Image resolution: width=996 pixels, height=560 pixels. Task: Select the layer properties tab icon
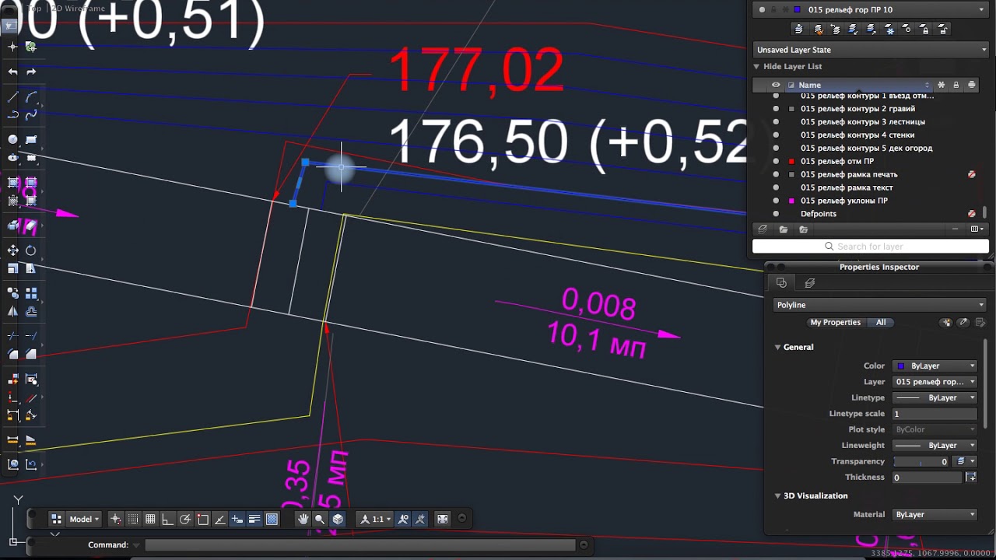[809, 283]
